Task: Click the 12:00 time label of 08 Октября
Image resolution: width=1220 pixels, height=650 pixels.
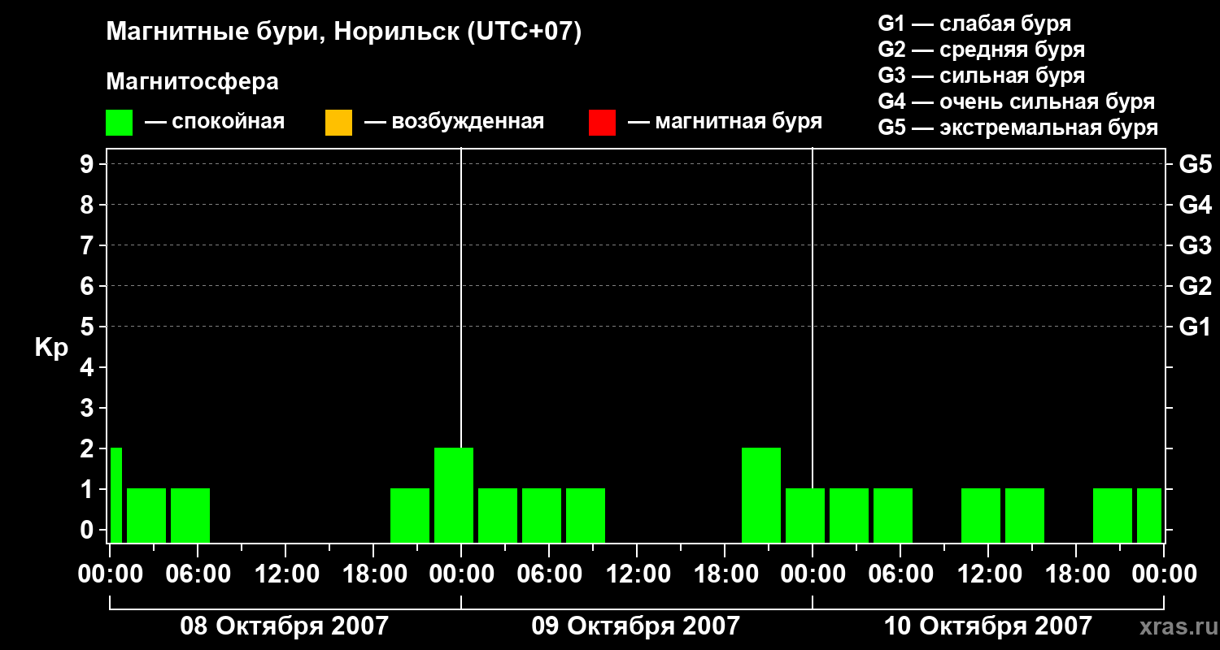Action: pyautogui.click(x=285, y=574)
